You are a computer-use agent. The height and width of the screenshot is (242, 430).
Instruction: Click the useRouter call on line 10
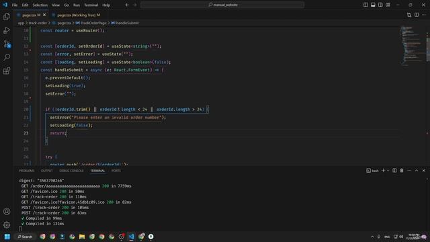point(90,30)
